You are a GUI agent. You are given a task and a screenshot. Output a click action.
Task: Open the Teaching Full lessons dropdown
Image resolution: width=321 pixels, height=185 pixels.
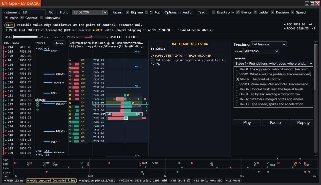coord(269,44)
